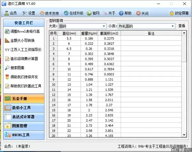Click the 备注 column header
Screen dimensions: 192x152
point(151,33)
